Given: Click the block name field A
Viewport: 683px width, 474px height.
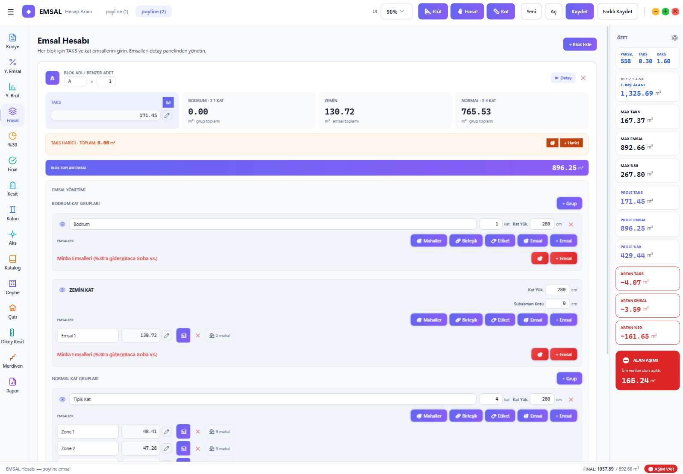Looking at the screenshot, I should click(76, 81).
